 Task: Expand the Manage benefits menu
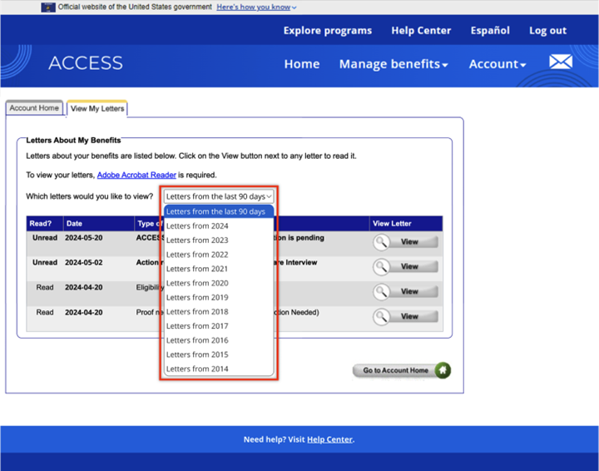pyautogui.click(x=393, y=64)
